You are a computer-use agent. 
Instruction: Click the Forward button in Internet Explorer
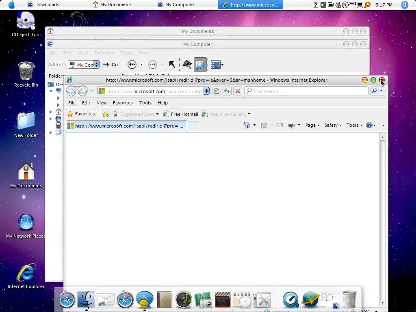(x=82, y=91)
